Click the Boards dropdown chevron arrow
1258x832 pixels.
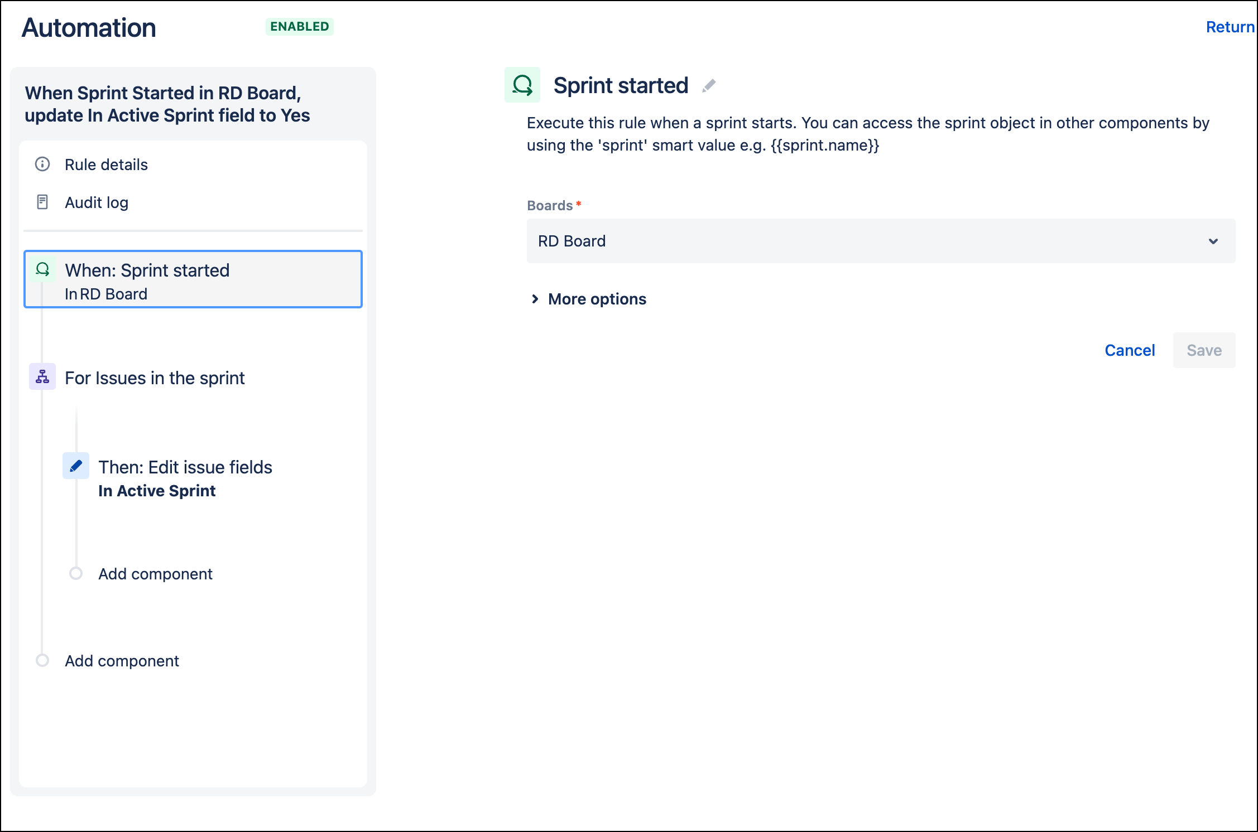point(1213,241)
